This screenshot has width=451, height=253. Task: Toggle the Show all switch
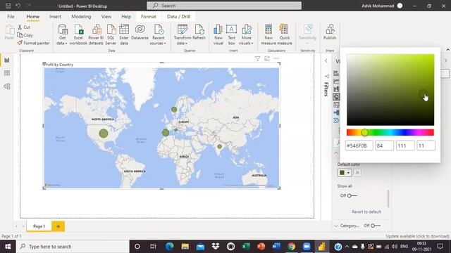click(352, 195)
